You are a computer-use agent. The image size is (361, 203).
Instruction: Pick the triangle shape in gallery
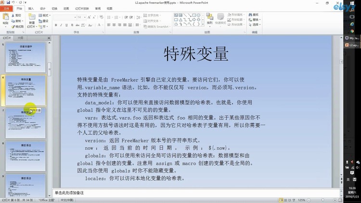[180, 20]
